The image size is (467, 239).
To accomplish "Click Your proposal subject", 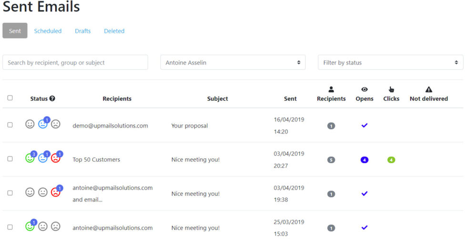I will point(190,125).
